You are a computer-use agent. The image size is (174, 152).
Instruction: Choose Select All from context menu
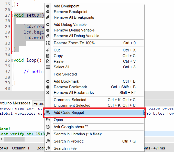coord(61,67)
